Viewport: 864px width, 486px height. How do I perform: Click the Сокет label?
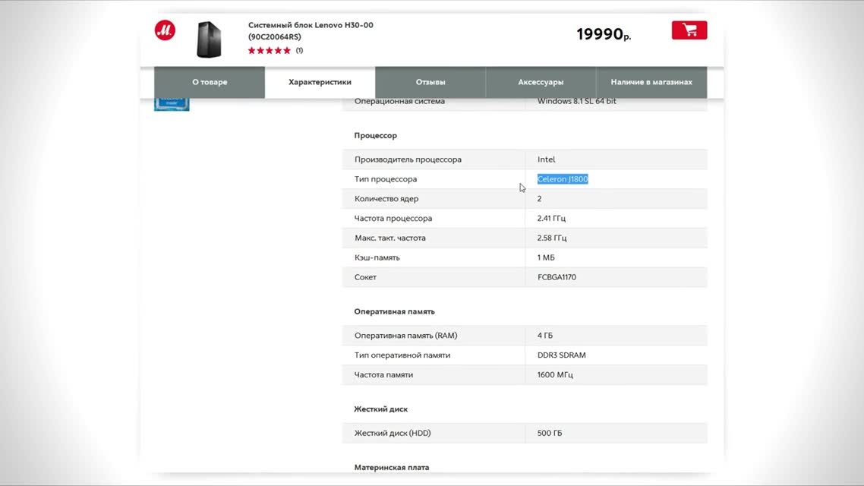(x=365, y=277)
